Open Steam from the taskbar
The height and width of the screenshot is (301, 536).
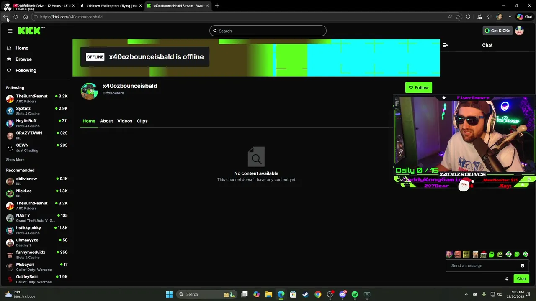click(305, 294)
